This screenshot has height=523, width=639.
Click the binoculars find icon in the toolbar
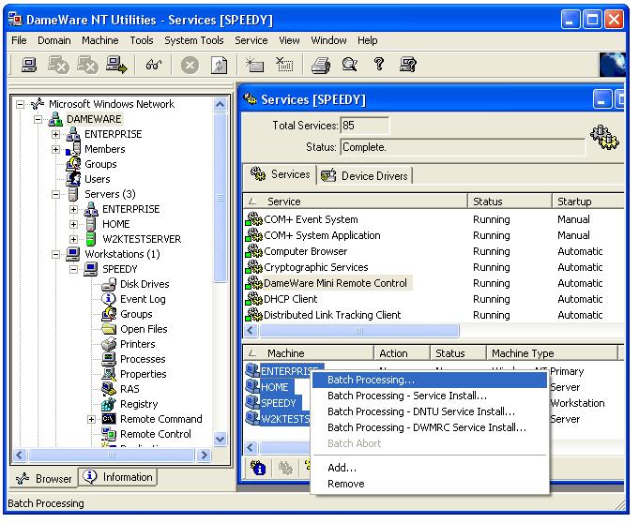(154, 65)
